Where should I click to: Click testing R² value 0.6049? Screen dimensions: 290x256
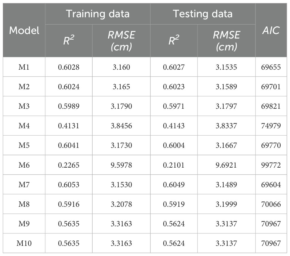point(174,185)
